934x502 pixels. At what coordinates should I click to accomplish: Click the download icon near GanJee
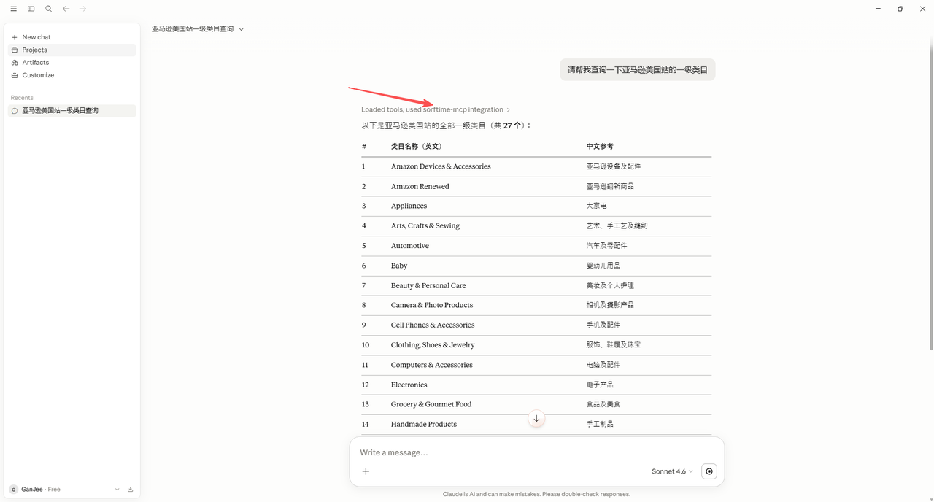130,490
